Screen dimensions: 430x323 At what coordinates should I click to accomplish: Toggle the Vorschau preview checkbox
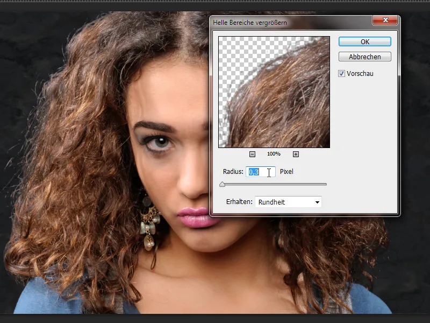coord(341,74)
